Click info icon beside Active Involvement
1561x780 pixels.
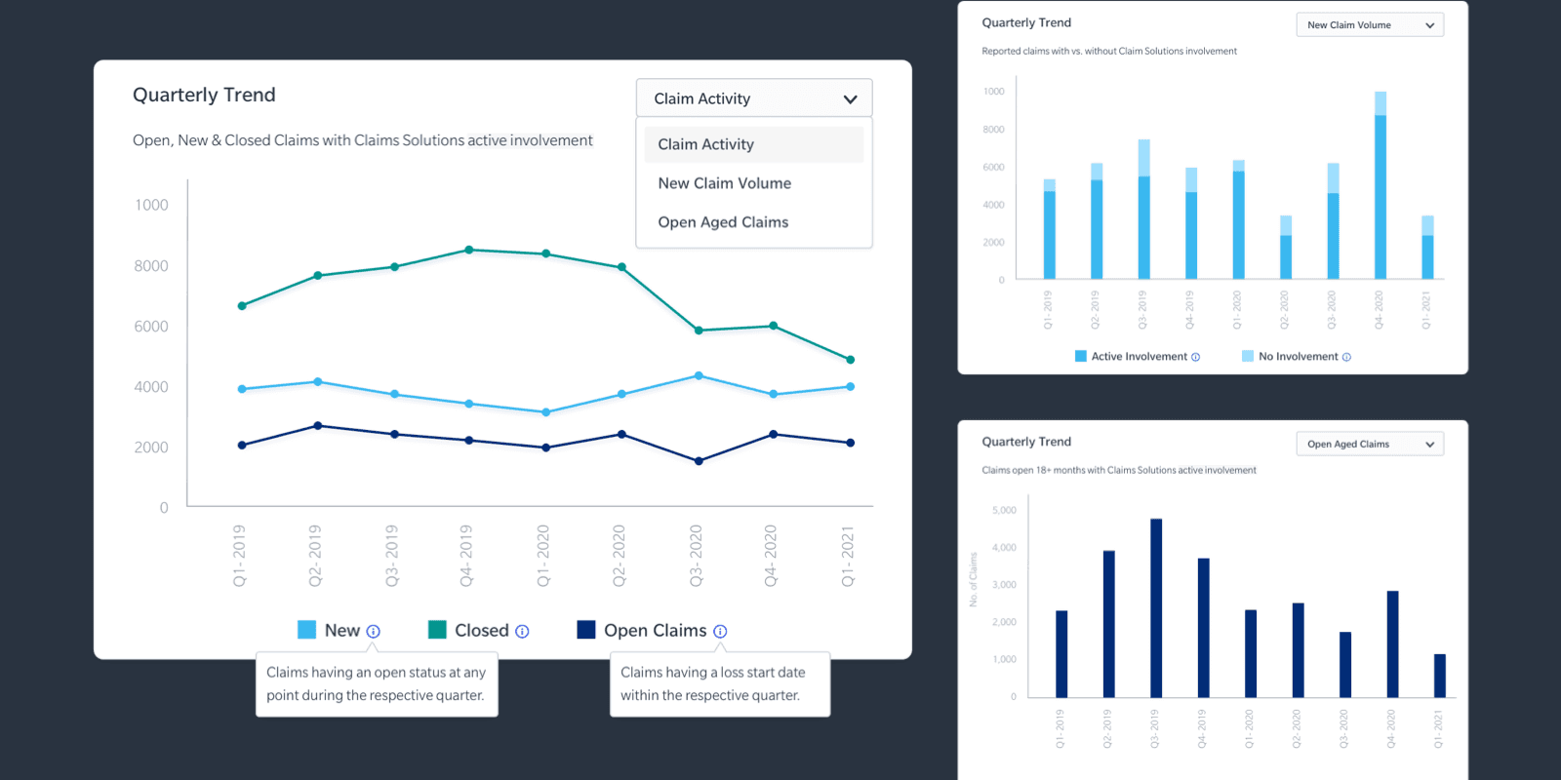pyautogui.click(x=1195, y=357)
